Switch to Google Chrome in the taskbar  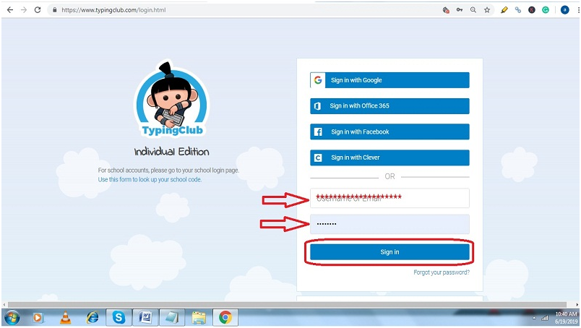click(x=225, y=318)
